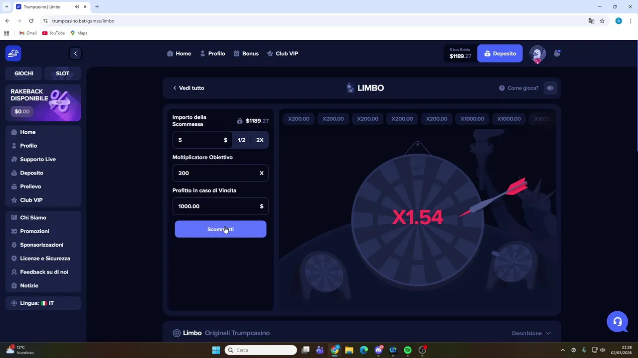Click the Trumpcasino logo icon
638x358 pixels.
coord(13,53)
